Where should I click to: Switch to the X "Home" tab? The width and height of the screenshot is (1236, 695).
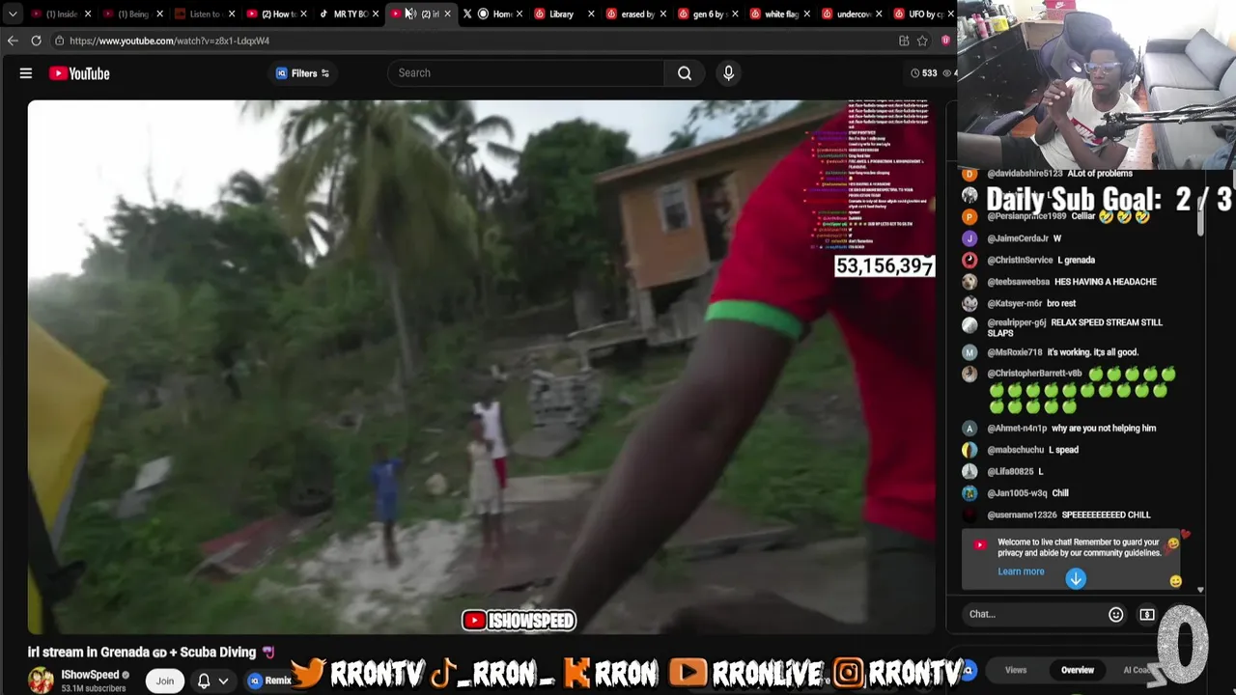tap(495, 14)
